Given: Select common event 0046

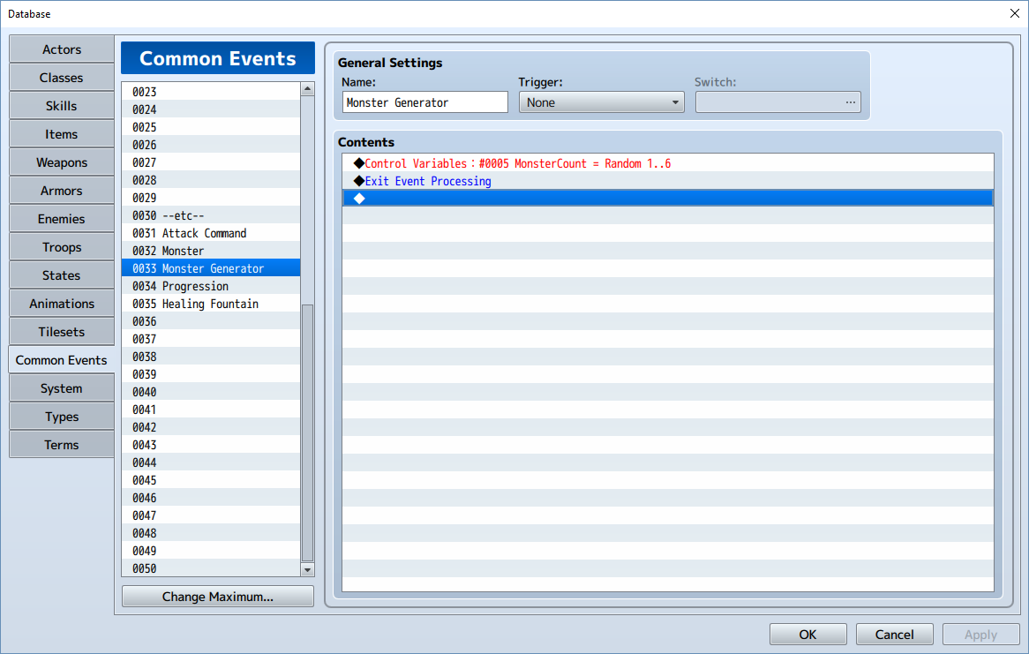Looking at the screenshot, I should 211,498.
